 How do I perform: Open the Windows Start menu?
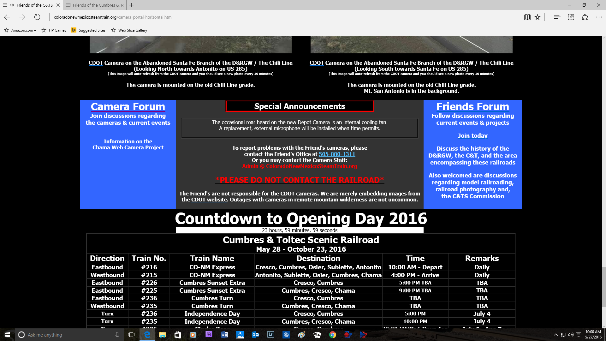(x=8, y=335)
